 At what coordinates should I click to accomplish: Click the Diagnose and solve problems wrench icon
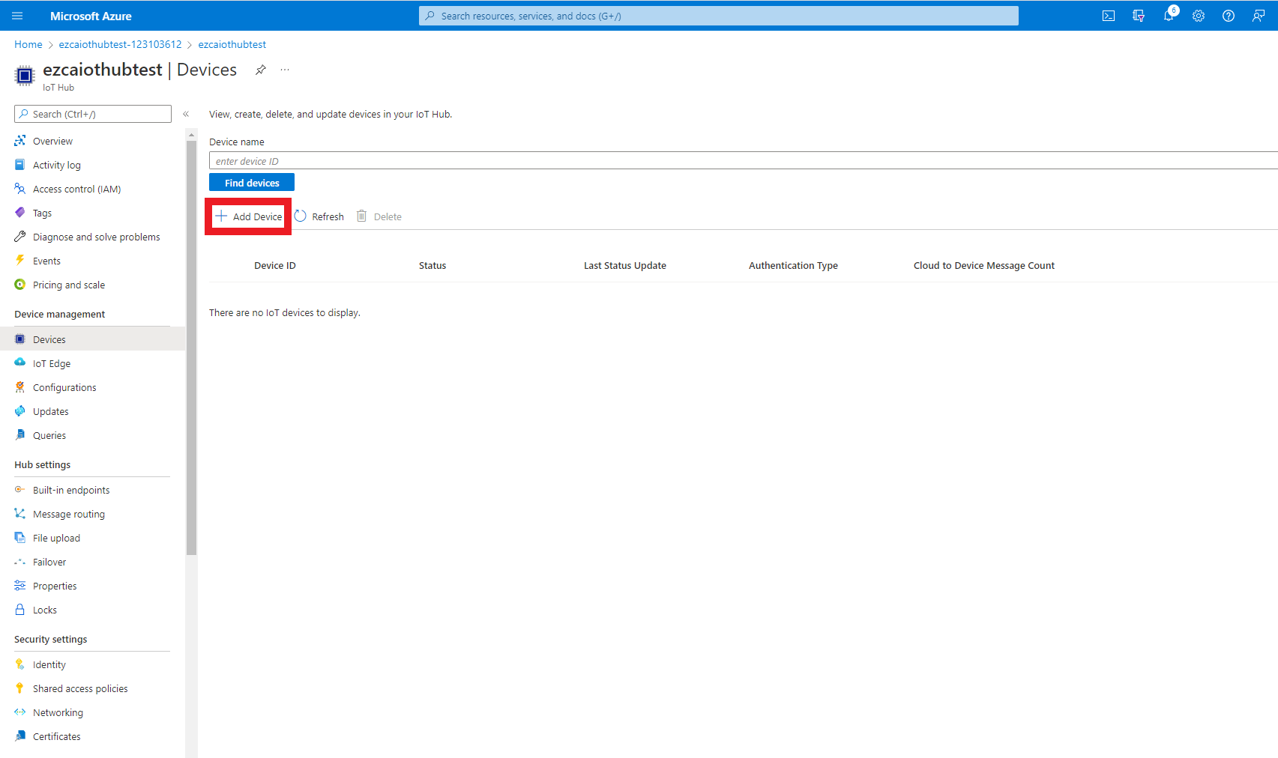pyautogui.click(x=20, y=237)
